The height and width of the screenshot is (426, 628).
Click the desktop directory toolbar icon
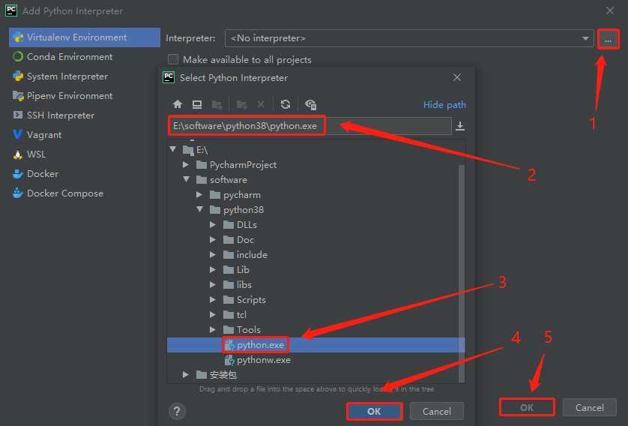click(196, 104)
